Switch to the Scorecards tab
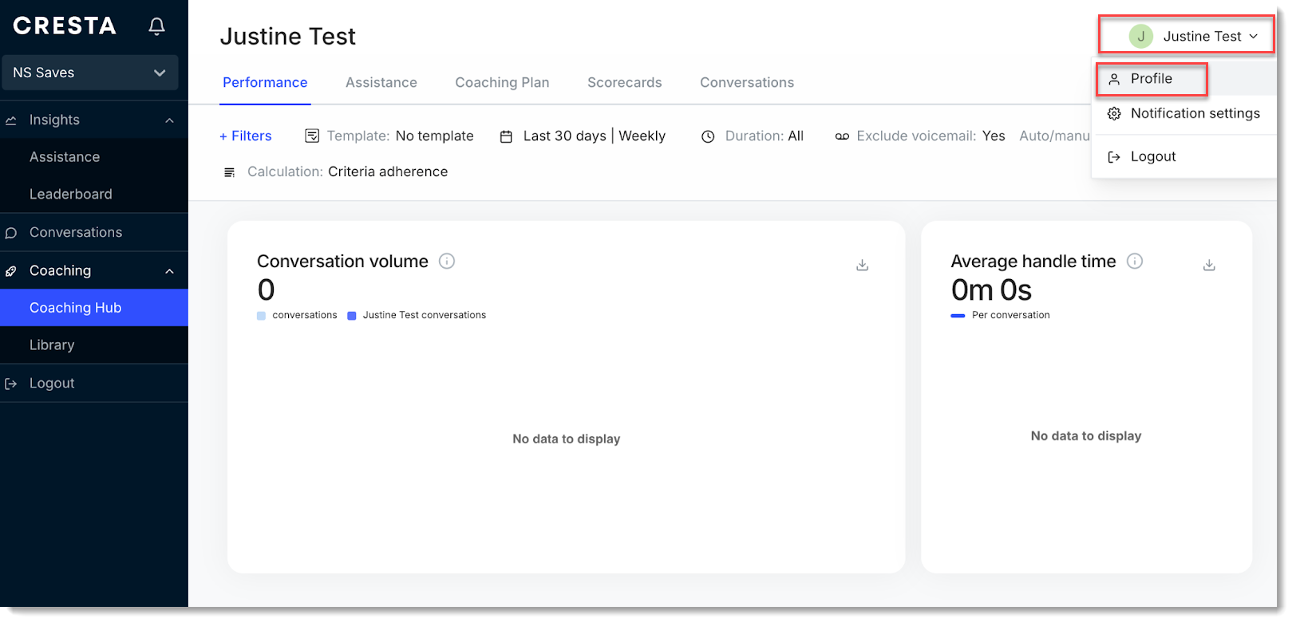This screenshot has width=1304, height=634. tap(625, 82)
